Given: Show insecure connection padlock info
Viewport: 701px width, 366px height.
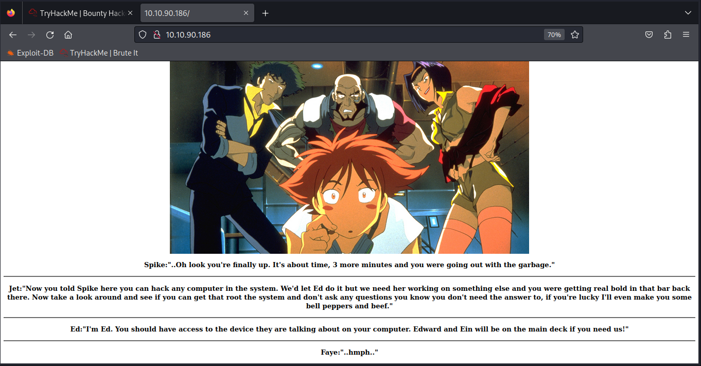Looking at the screenshot, I should point(155,34).
